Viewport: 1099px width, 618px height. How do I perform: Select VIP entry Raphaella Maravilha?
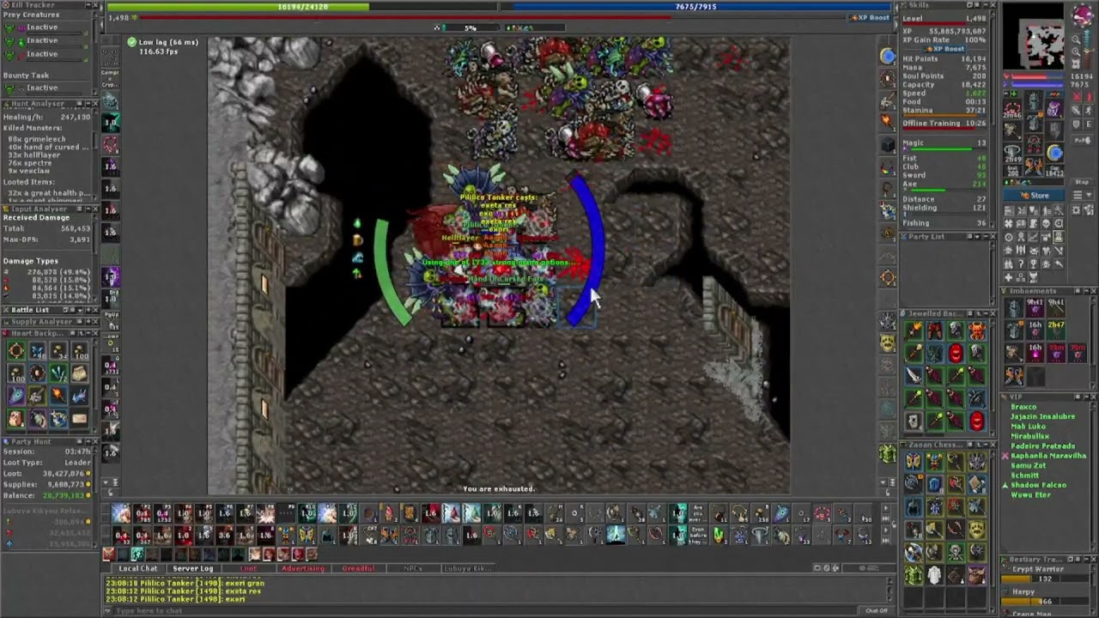(1048, 456)
